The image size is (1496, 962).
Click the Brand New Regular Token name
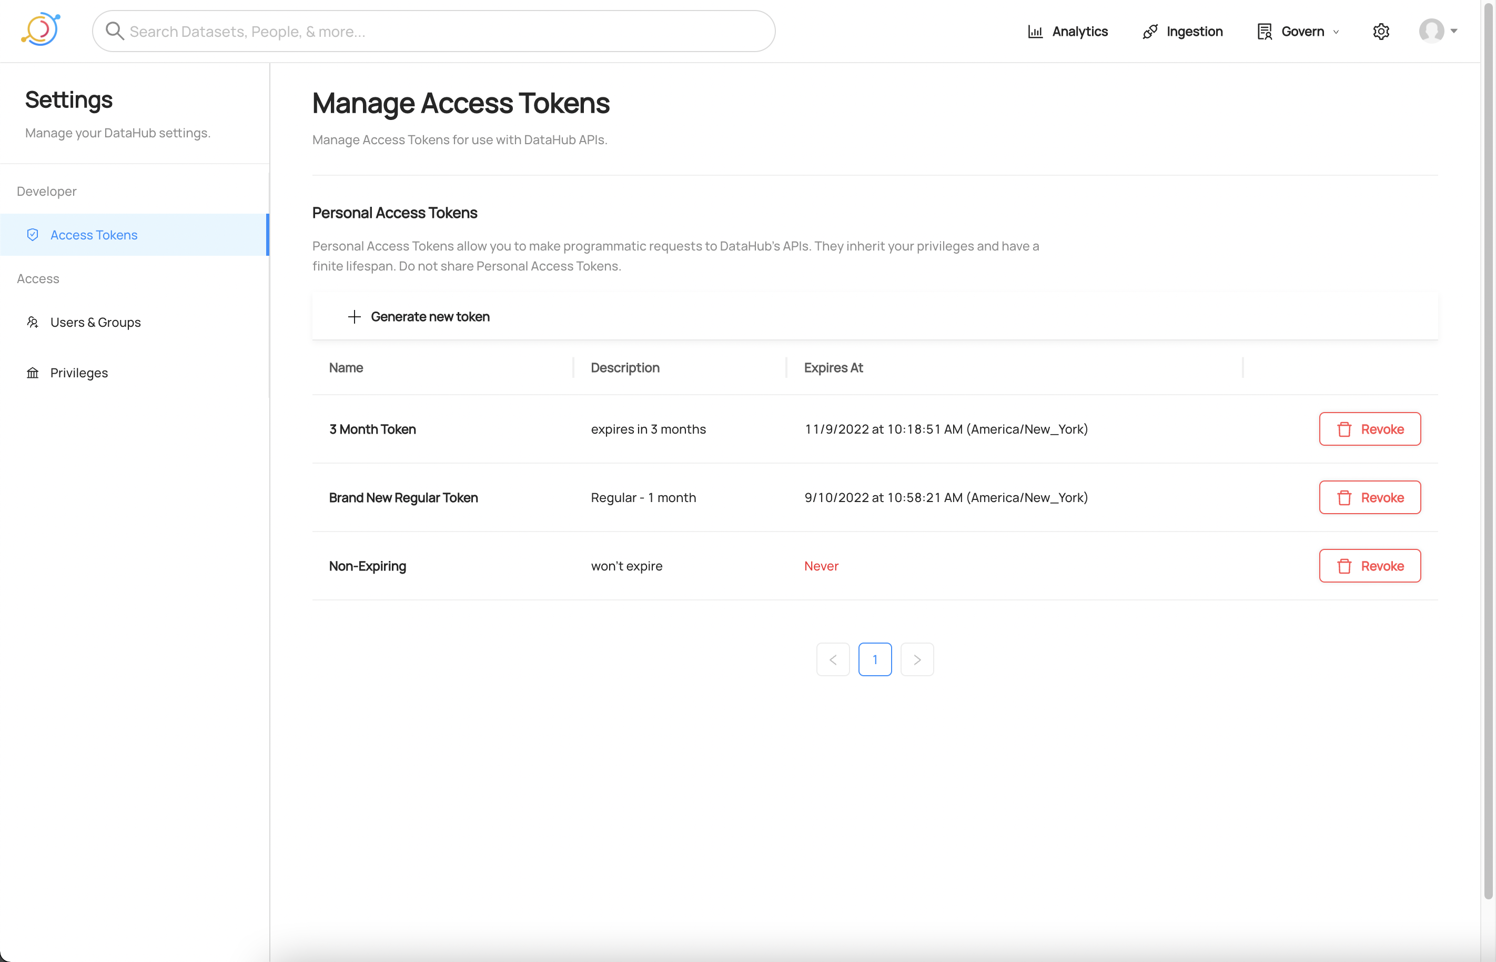click(403, 498)
